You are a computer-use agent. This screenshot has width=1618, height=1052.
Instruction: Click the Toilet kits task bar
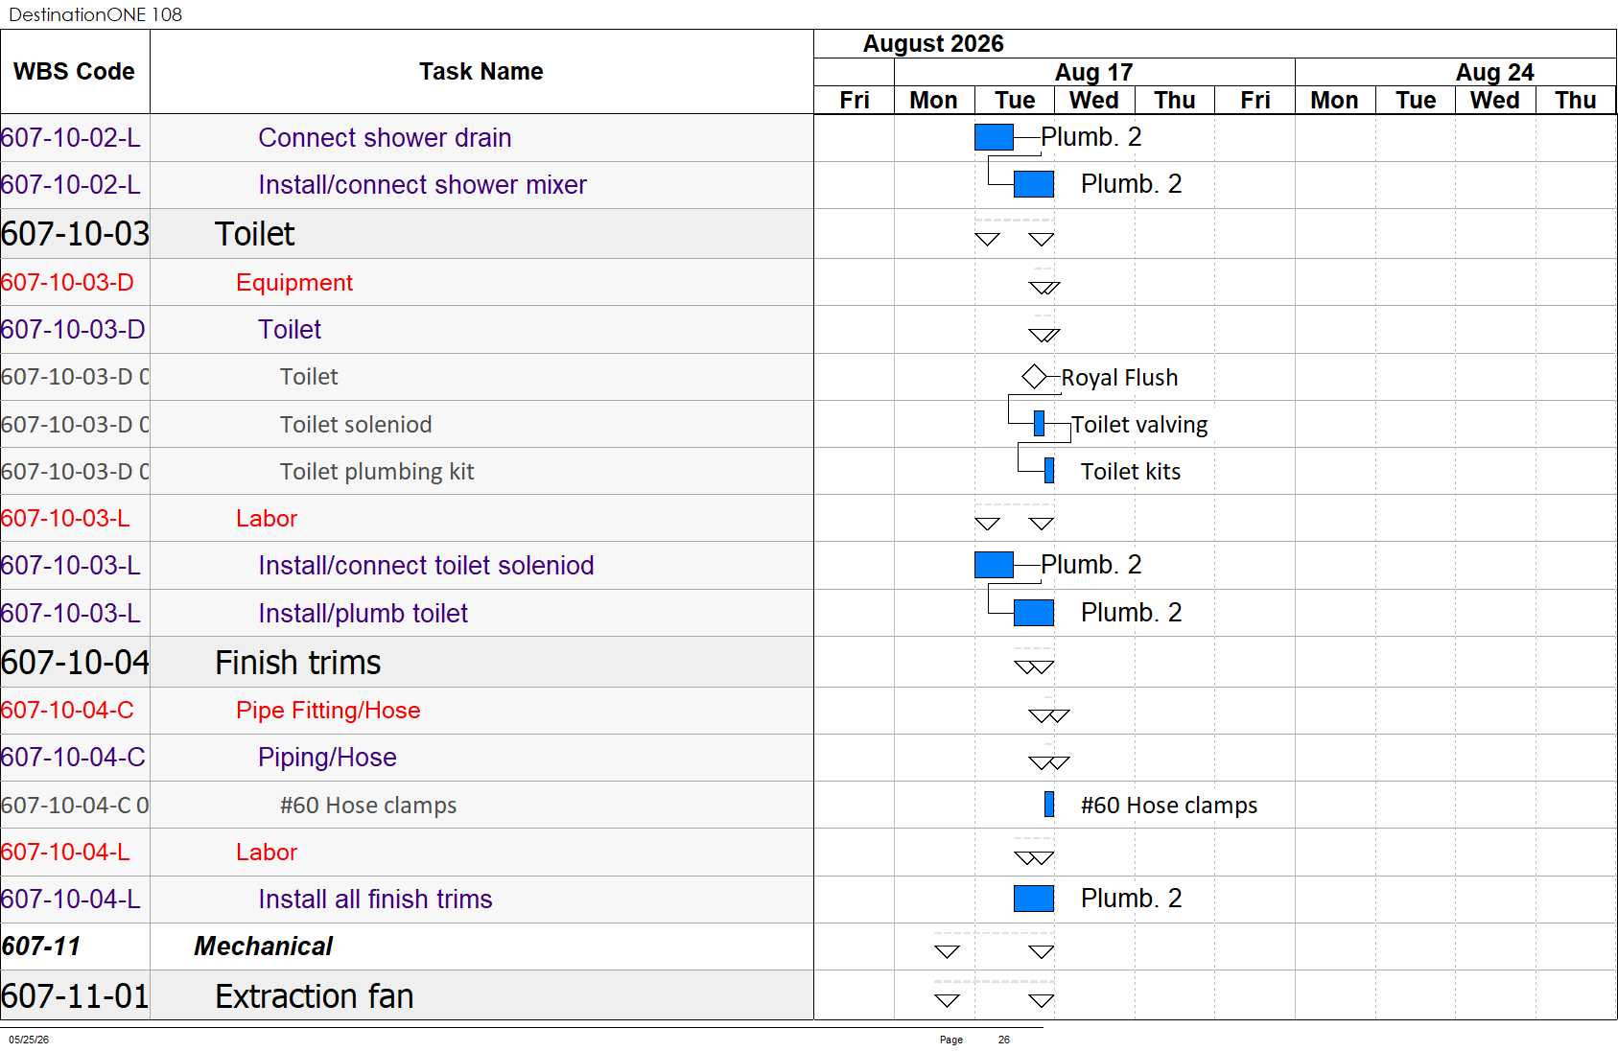pos(1049,470)
